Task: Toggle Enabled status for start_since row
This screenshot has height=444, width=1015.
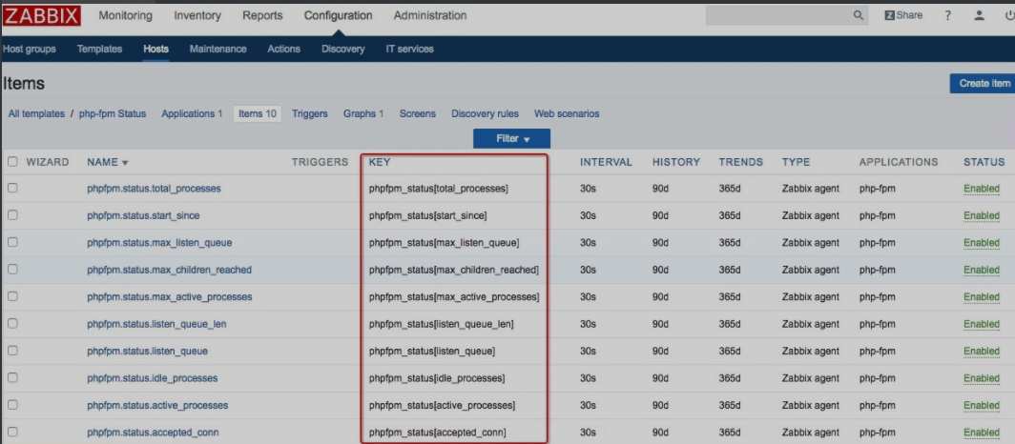Action: pyautogui.click(x=982, y=216)
